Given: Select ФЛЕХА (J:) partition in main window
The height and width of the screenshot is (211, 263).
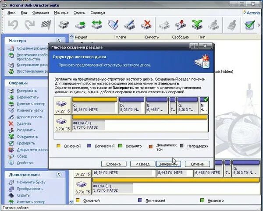Looking at the screenshot, I should pos(176,186).
